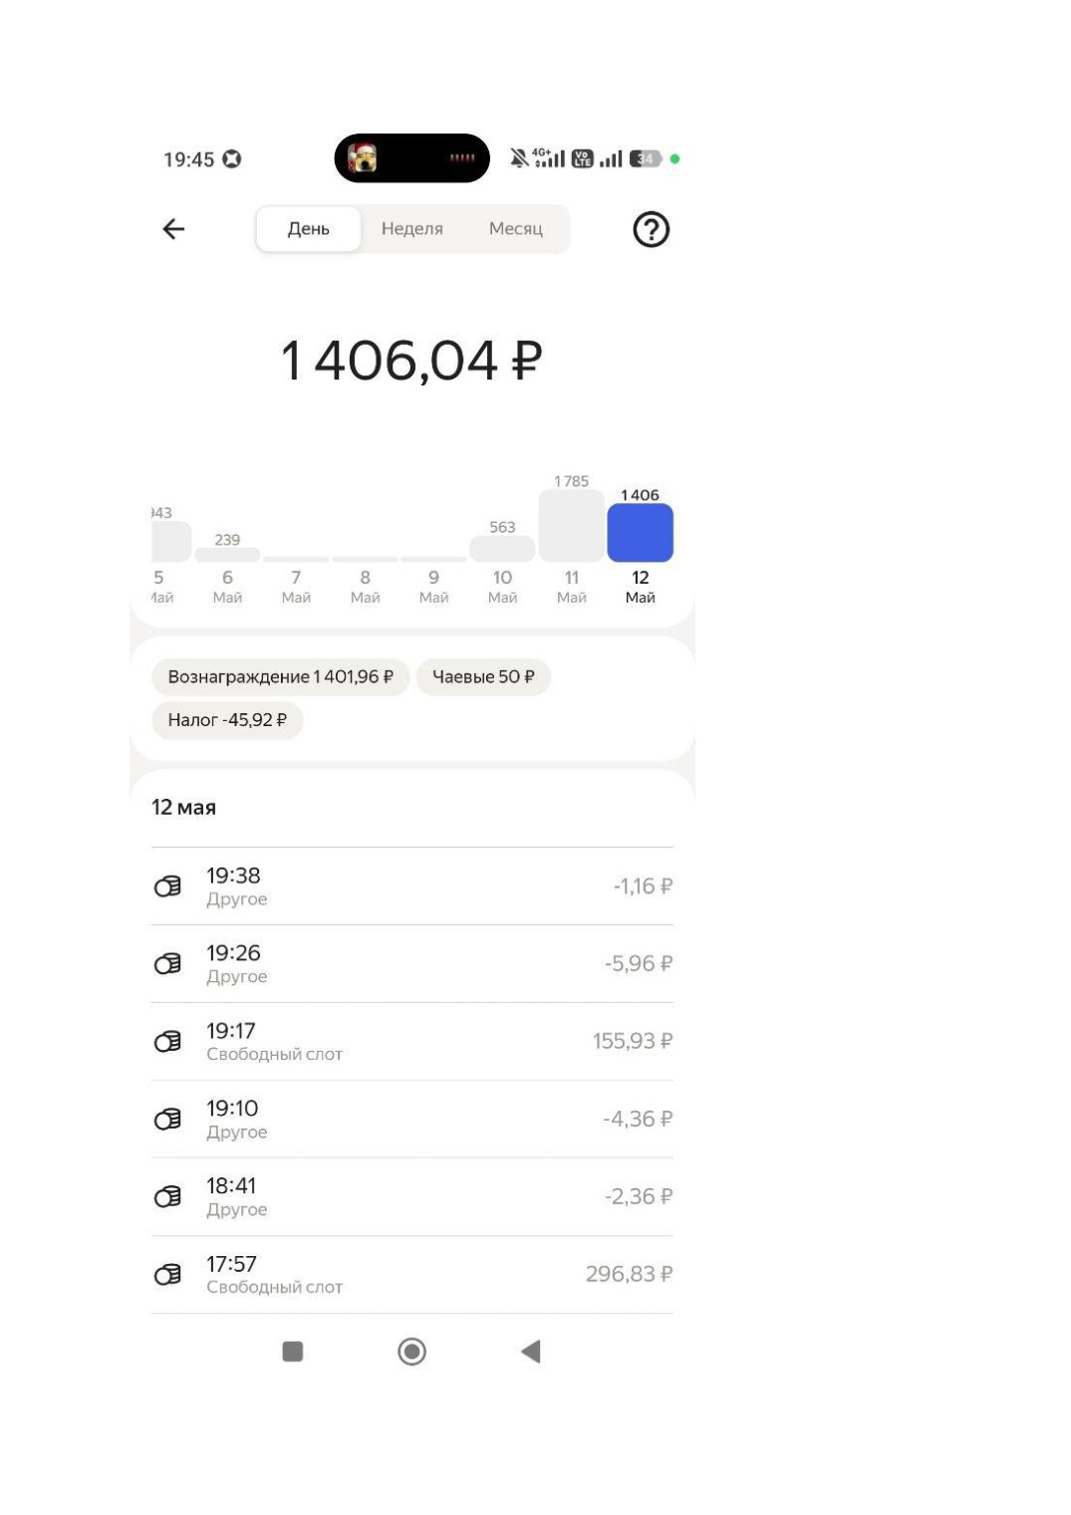Select the 10 Май bar showing 563
This screenshot has height=1515, width=1071.
click(502, 549)
